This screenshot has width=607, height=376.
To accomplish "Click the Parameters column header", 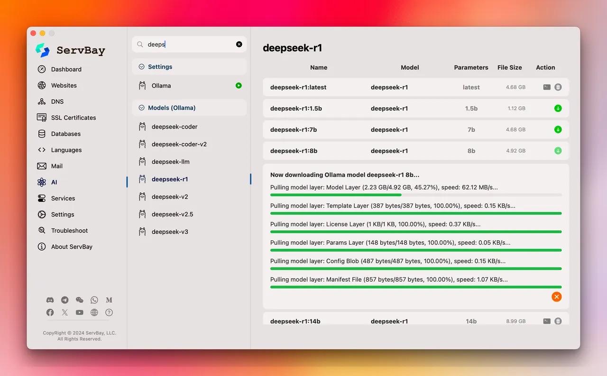I will 471,67.
